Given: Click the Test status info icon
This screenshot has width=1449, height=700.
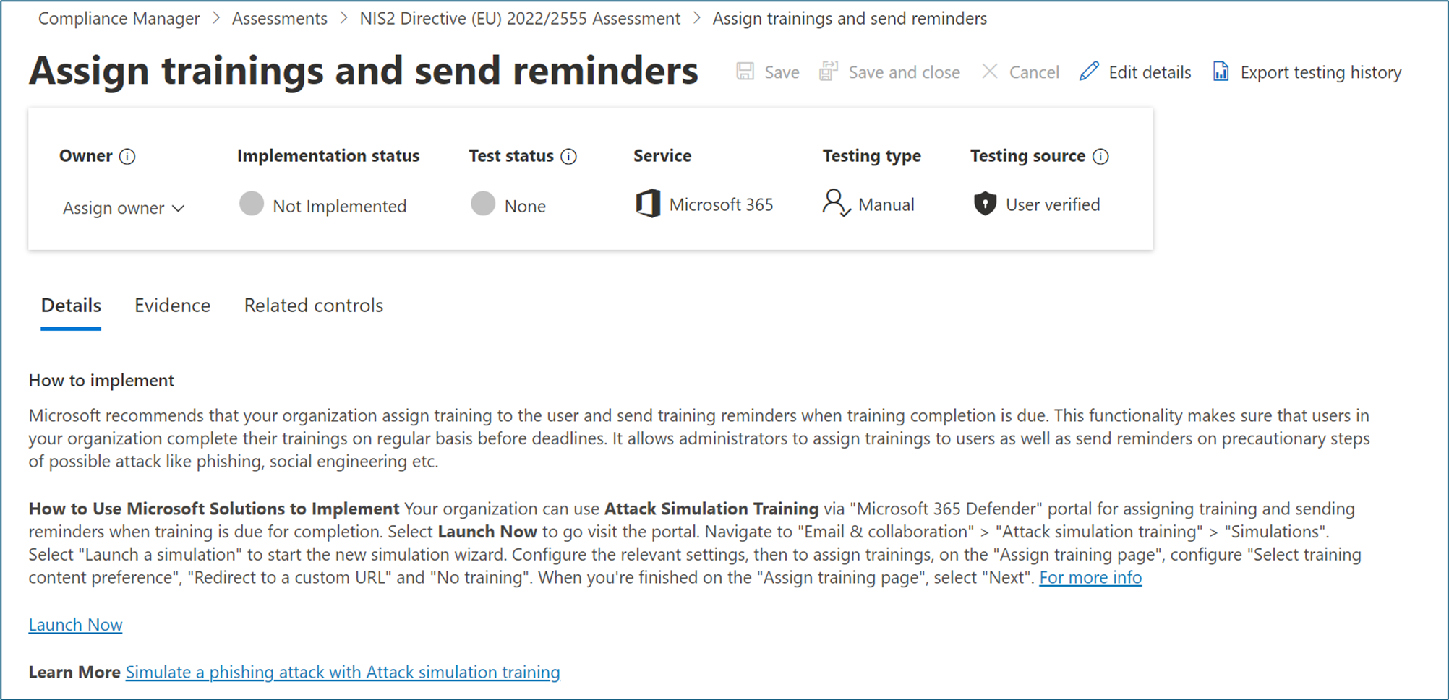Looking at the screenshot, I should click(569, 157).
